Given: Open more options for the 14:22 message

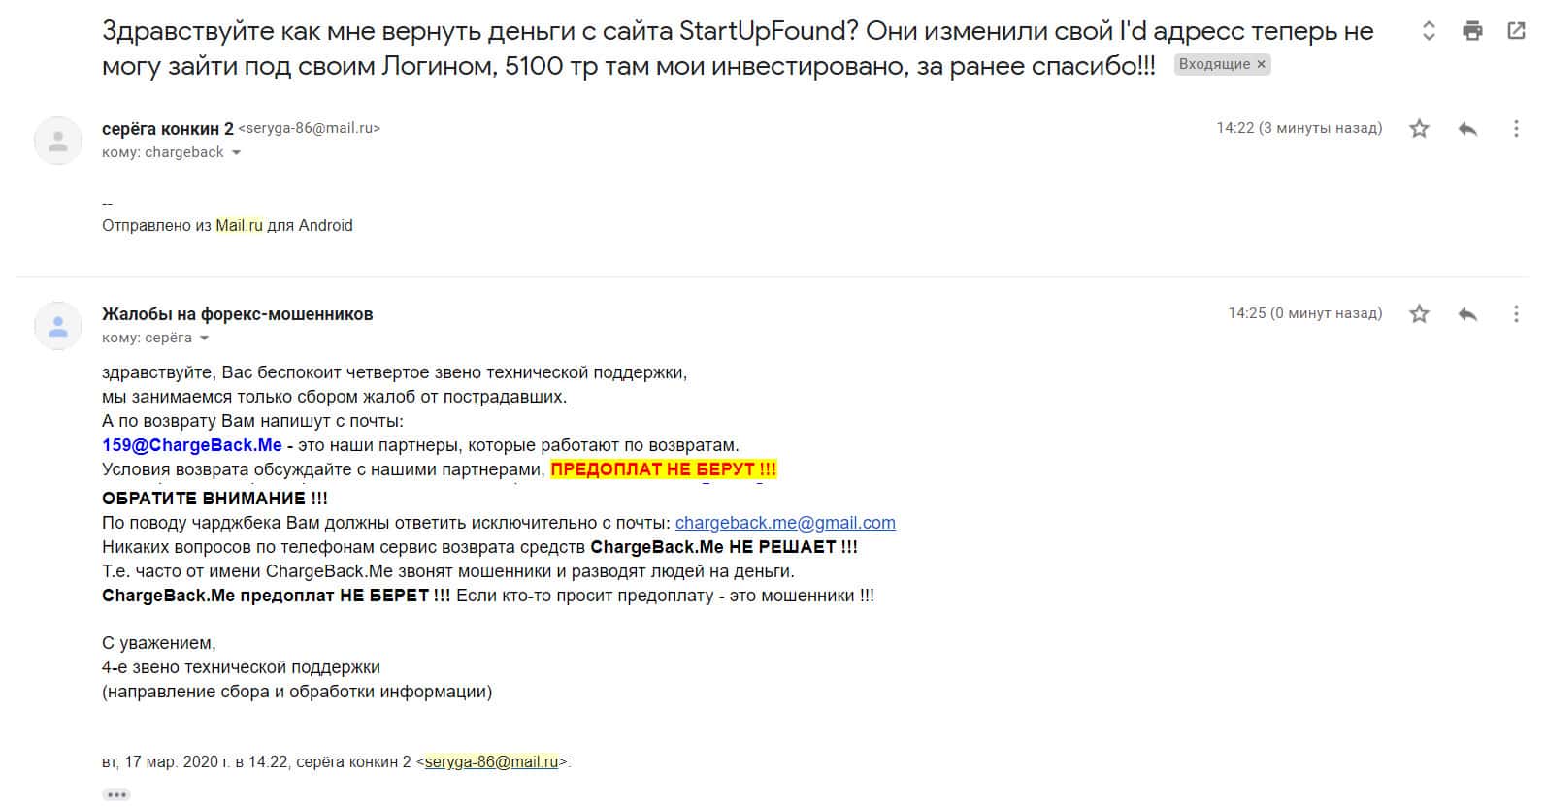Looking at the screenshot, I should (1516, 128).
